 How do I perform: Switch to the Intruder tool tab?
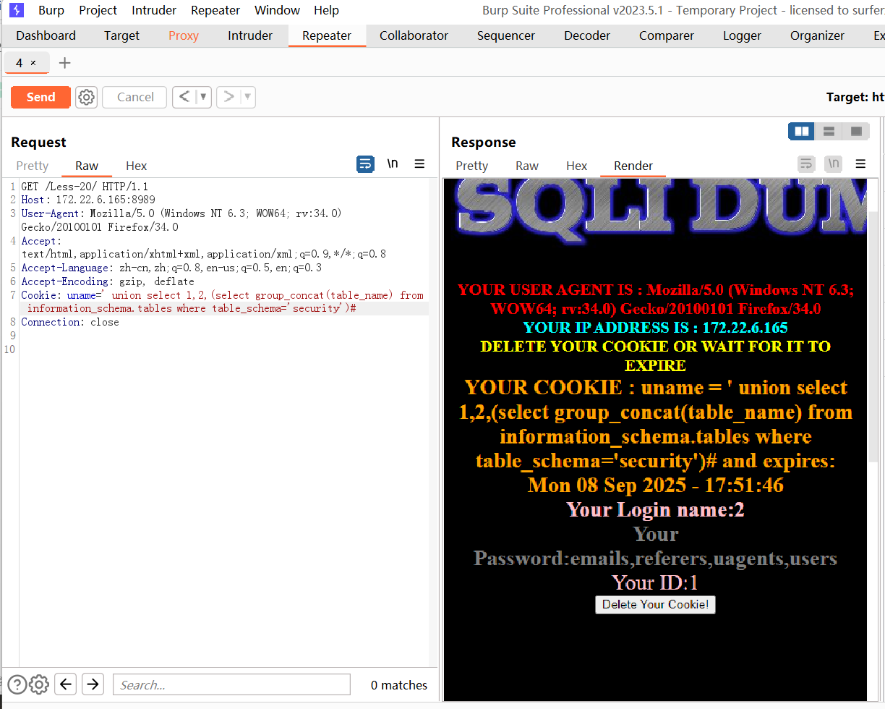(250, 35)
